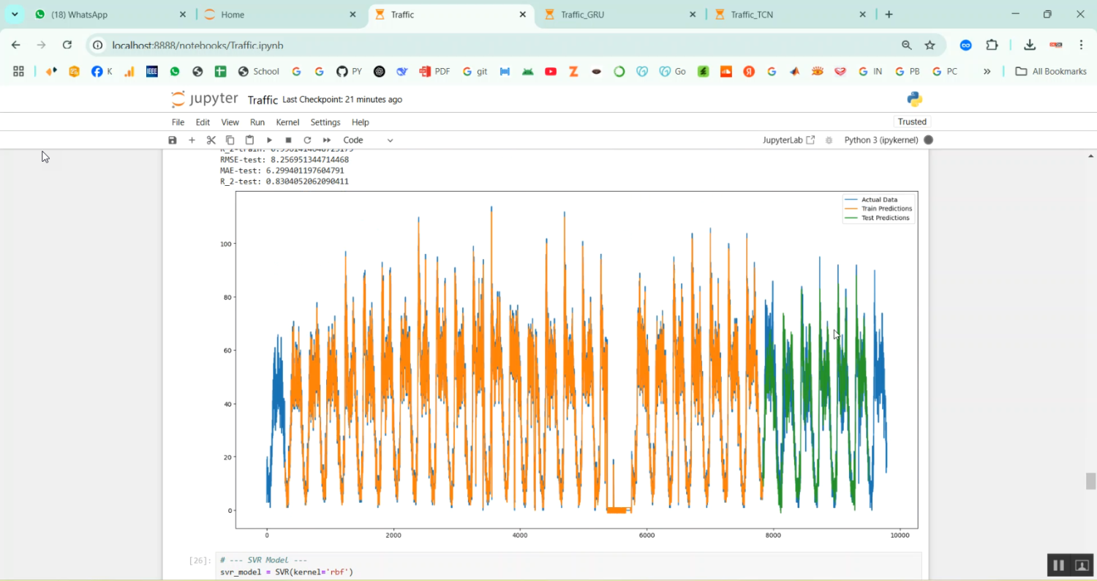The height and width of the screenshot is (581, 1097).
Task: Restart the kernel and run all cells
Action: (325, 140)
